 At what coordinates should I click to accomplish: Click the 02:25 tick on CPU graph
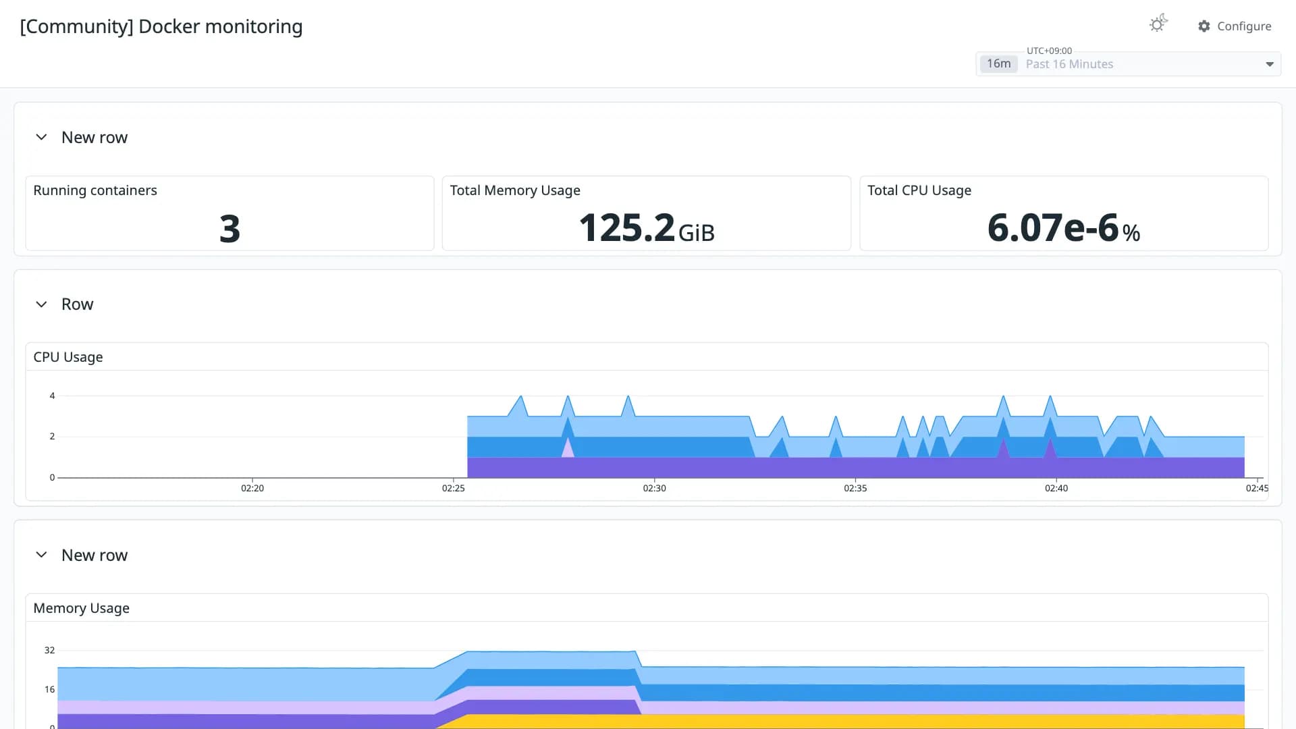pyautogui.click(x=454, y=488)
